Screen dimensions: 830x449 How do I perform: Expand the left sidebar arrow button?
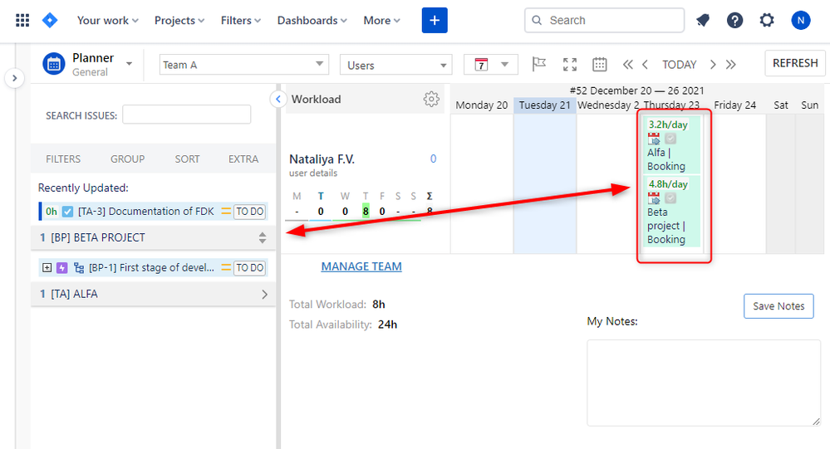(15, 78)
